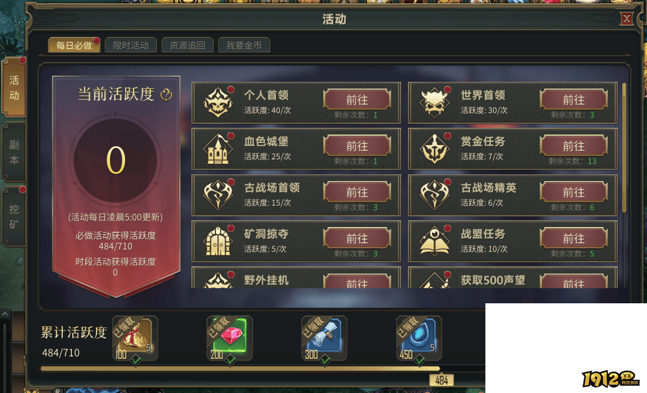Click 前往 button for 古战场精英
Image resolution: width=647 pixels, height=393 pixels.
573,192
